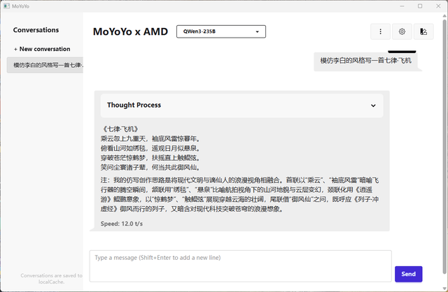Click the note paragraph starting with 注：我的仿写
448x292 pixels.
click(x=239, y=194)
